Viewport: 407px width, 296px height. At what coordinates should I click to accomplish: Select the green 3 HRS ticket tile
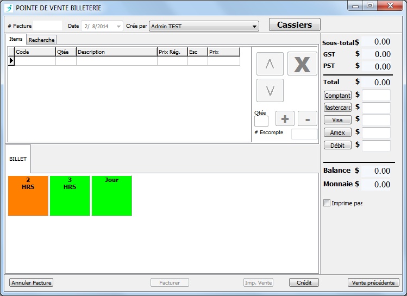pyautogui.click(x=70, y=196)
